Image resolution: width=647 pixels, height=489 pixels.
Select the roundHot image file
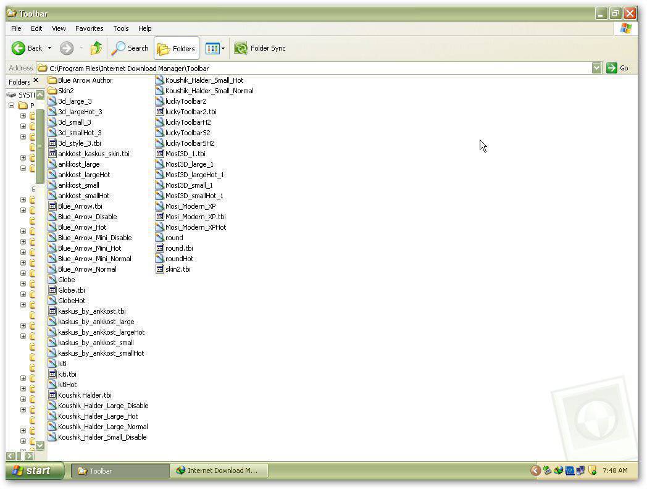(175, 259)
